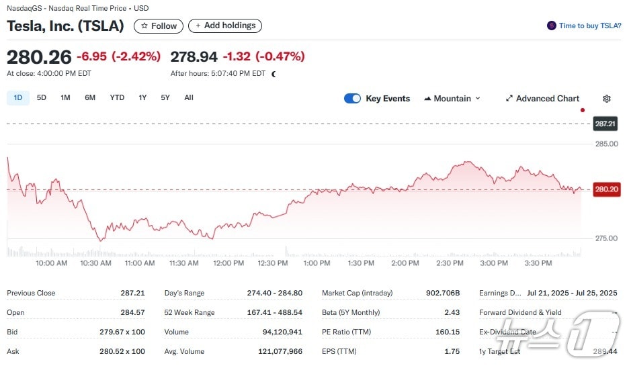Show the 6M chart range
The height and width of the screenshot is (366, 629).
tap(90, 98)
